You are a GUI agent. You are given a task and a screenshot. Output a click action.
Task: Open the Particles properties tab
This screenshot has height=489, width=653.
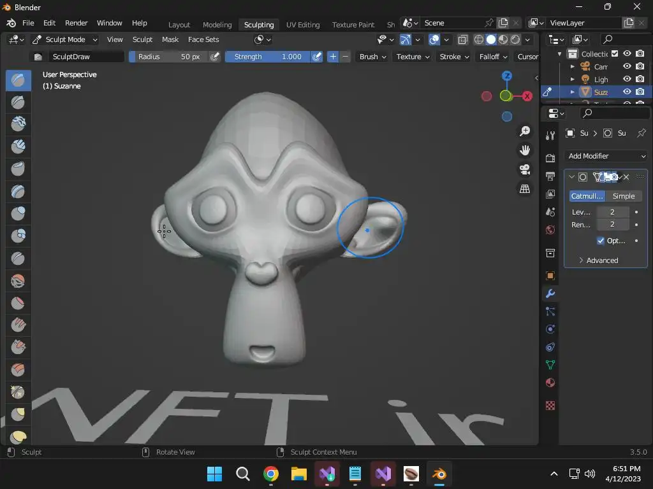[x=550, y=311]
